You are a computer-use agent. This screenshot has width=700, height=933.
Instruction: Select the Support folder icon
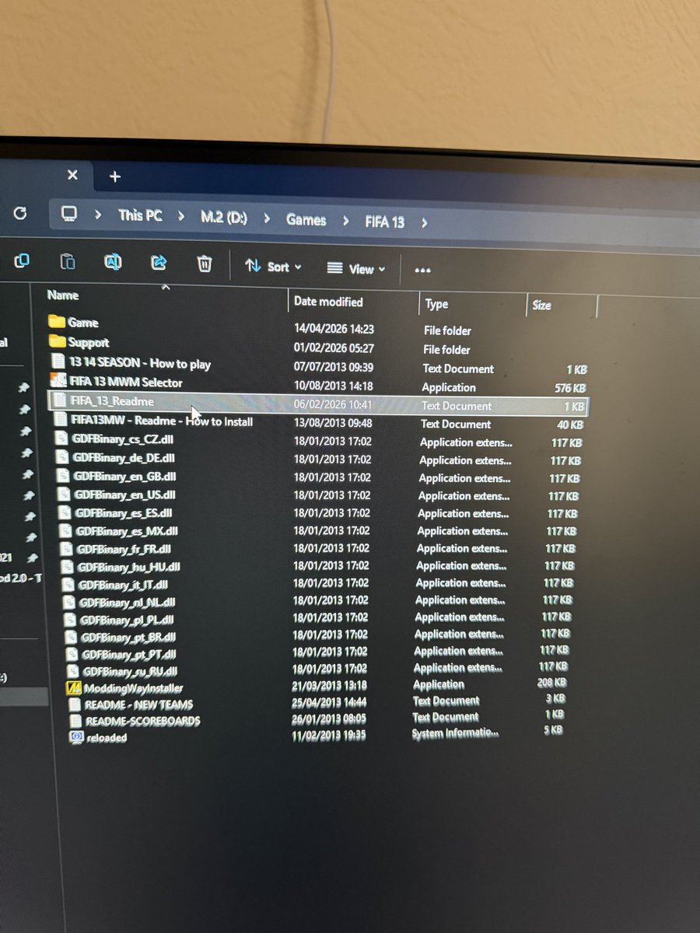[57, 341]
